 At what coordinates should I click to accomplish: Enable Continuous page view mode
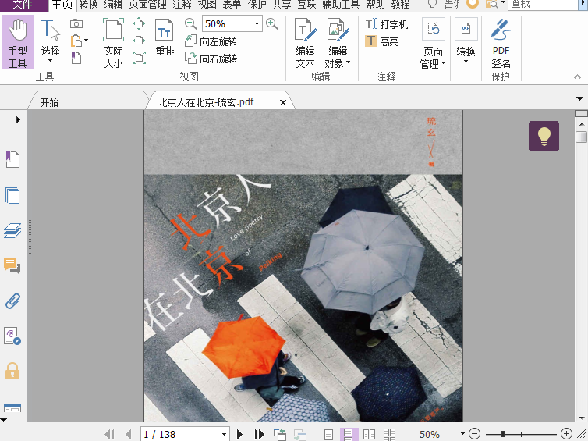(x=349, y=435)
